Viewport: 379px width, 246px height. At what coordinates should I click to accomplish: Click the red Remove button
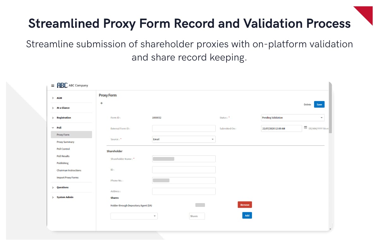pyautogui.click(x=245, y=205)
